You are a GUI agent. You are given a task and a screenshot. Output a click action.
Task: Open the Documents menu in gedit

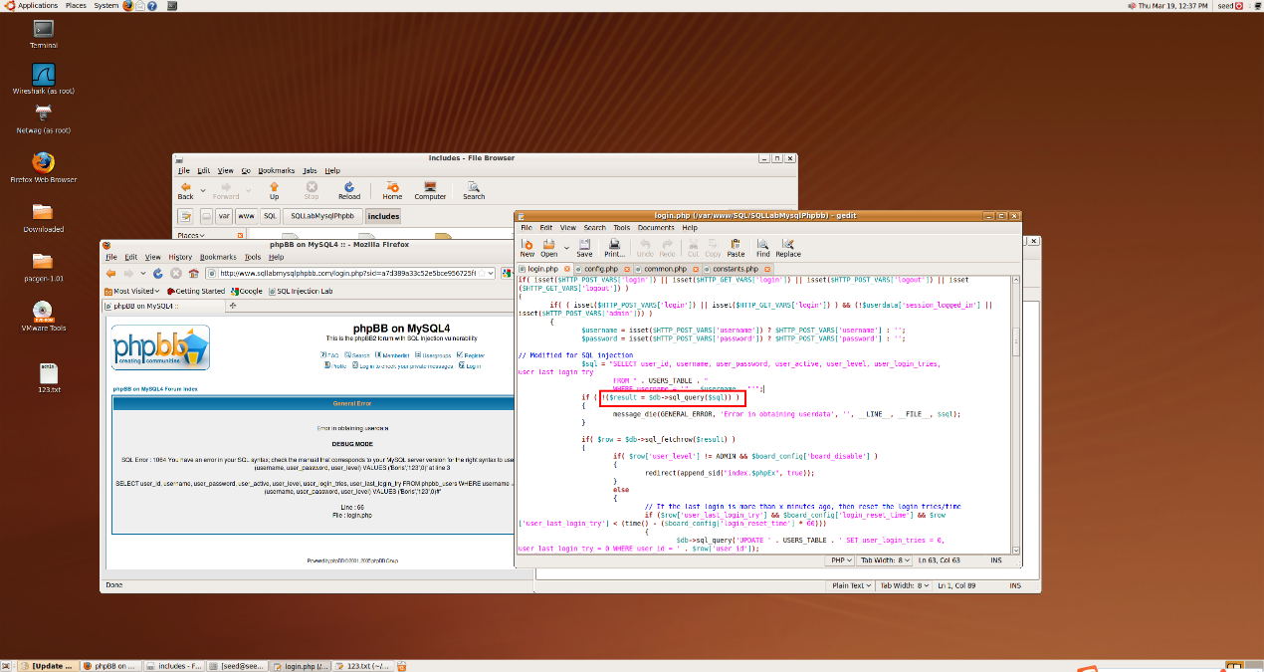click(656, 228)
